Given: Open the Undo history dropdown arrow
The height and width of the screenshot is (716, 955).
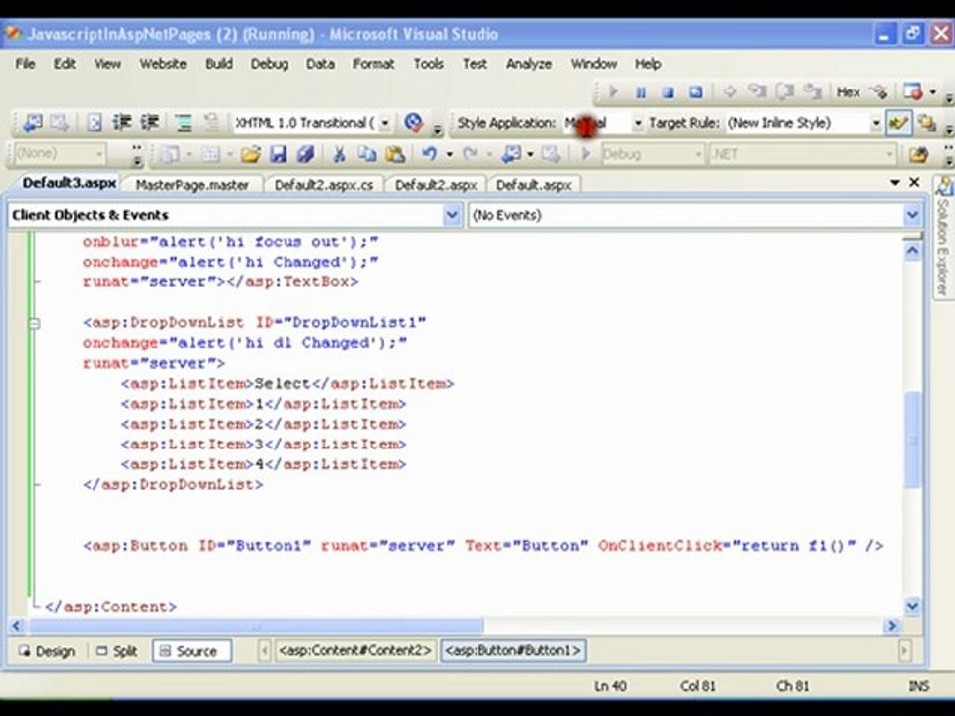Looking at the screenshot, I should coord(450,155).
